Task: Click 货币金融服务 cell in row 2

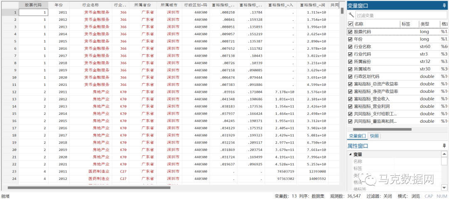Action: [91, 19]
